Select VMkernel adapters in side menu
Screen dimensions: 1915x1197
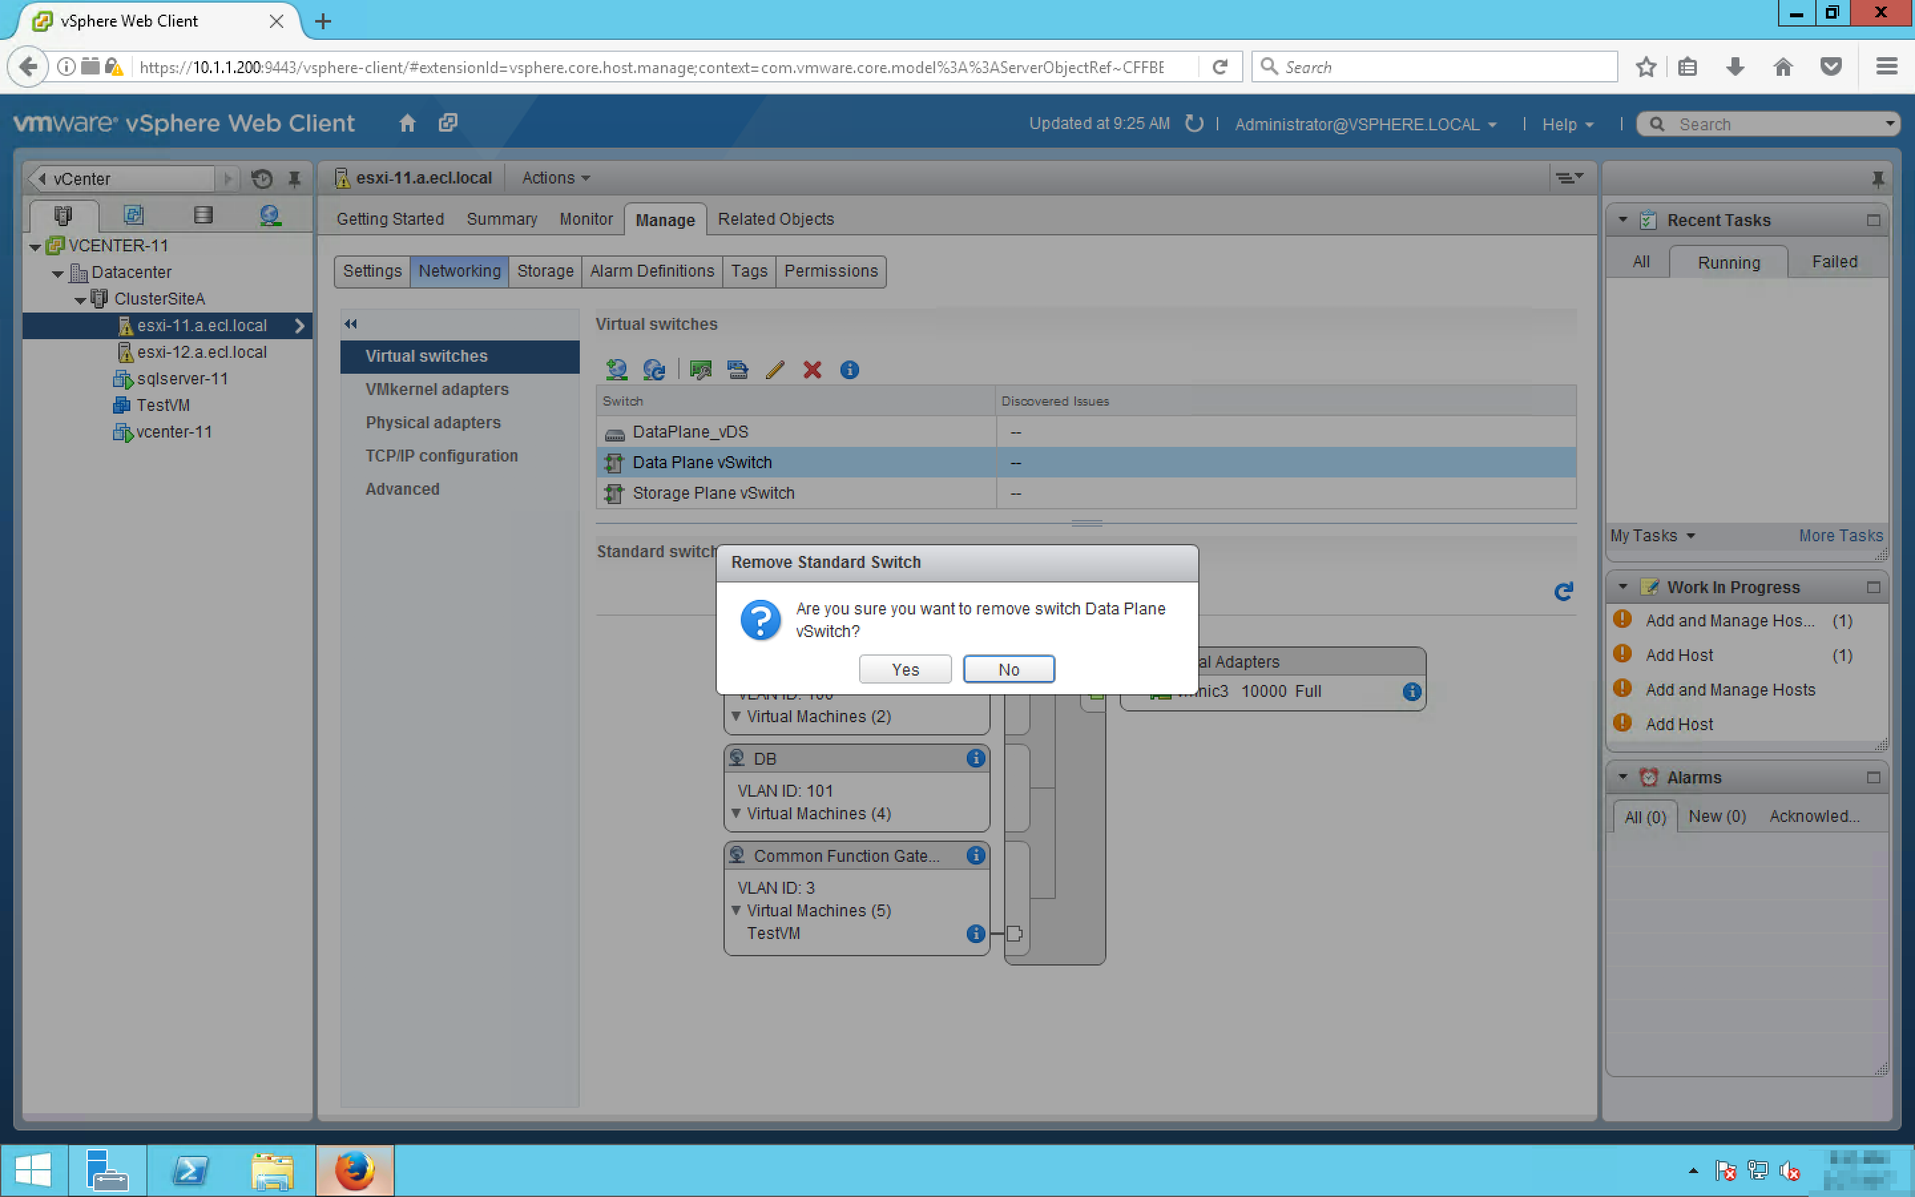point(437,390)
